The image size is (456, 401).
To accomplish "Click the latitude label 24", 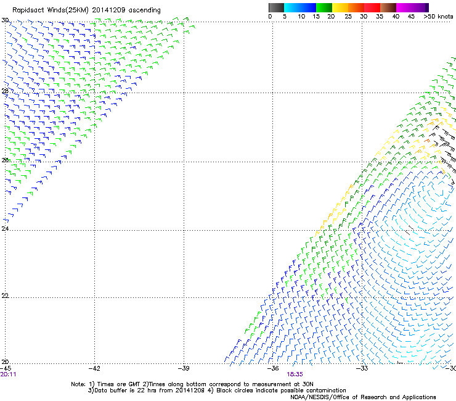I will pos(5,229).
